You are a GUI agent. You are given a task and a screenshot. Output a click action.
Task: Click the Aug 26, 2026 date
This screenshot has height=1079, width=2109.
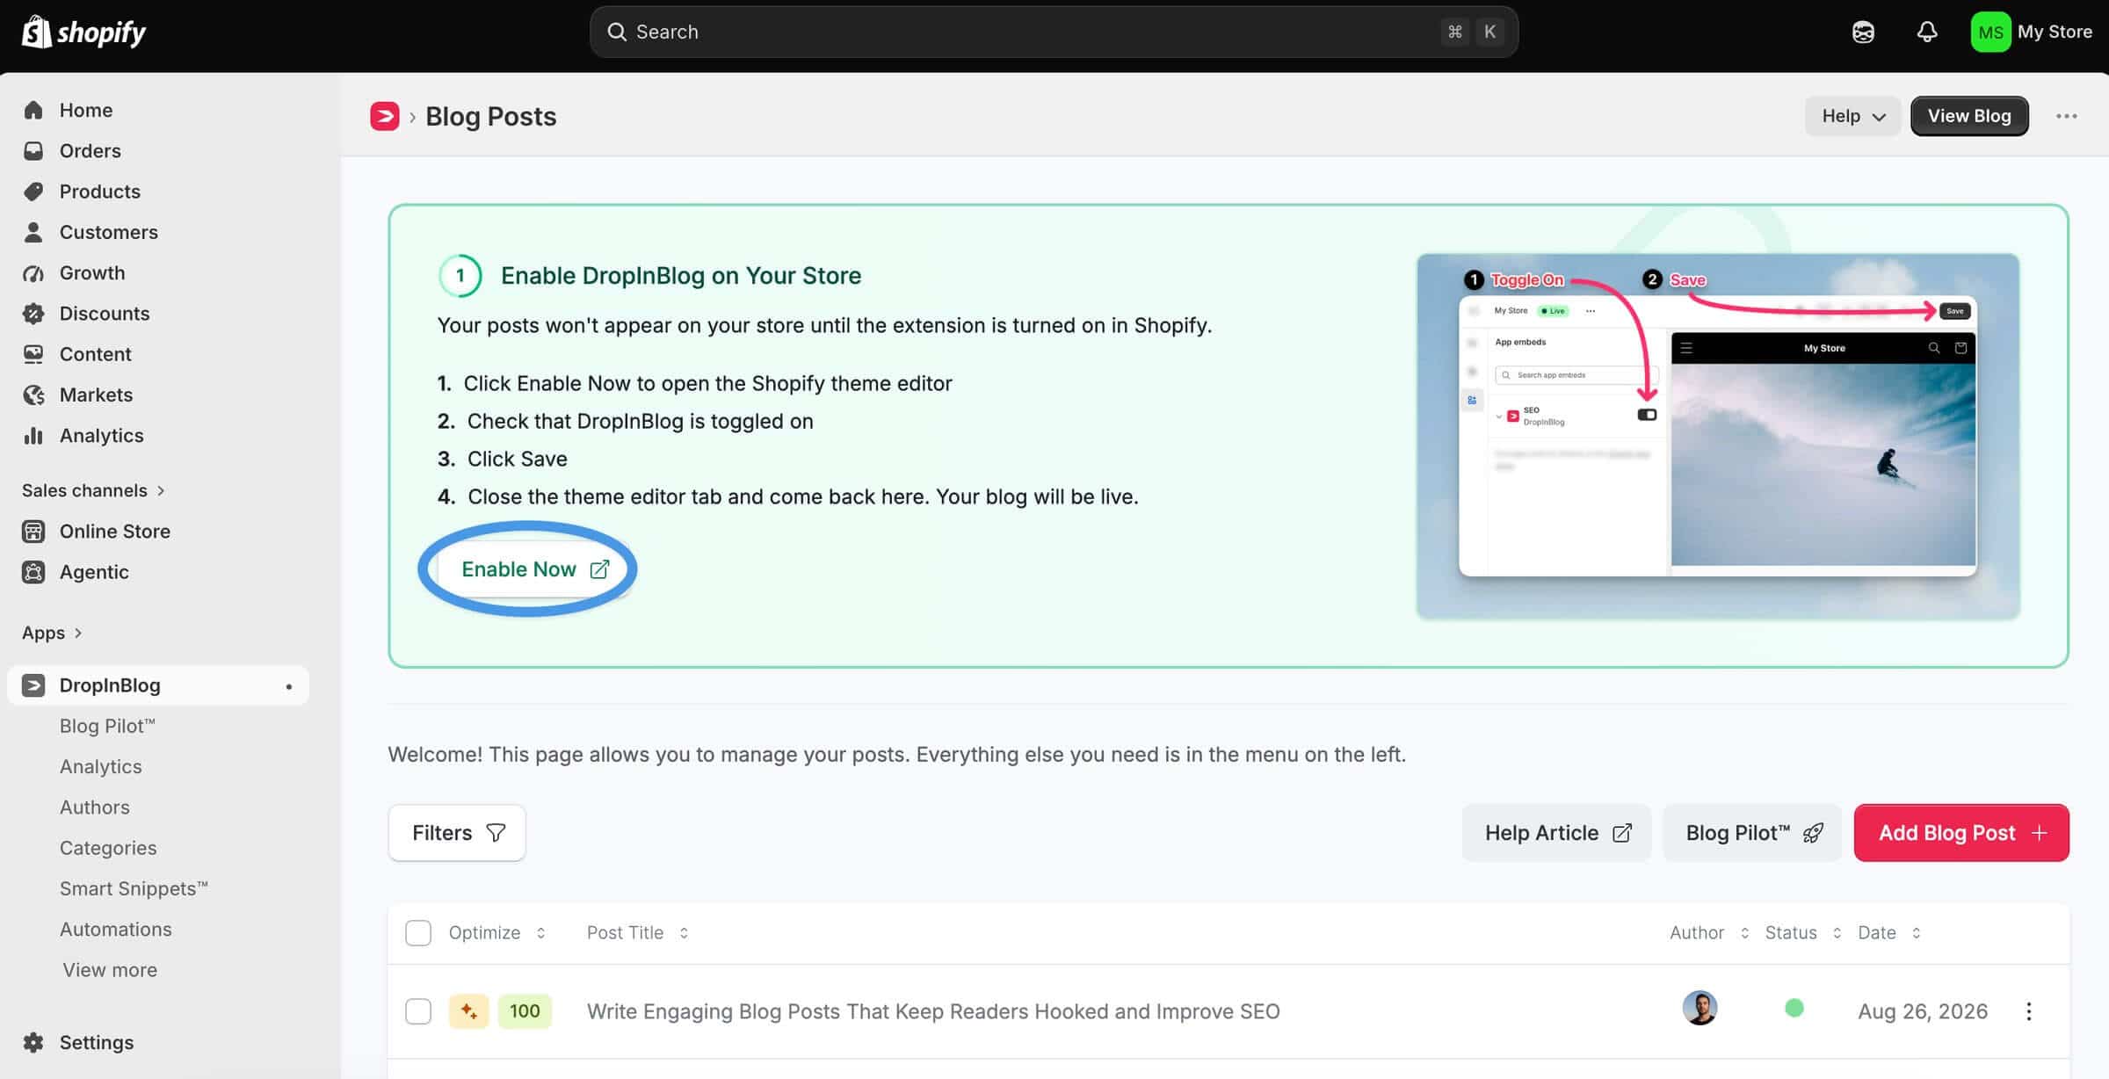(x=1923, y=1011)
